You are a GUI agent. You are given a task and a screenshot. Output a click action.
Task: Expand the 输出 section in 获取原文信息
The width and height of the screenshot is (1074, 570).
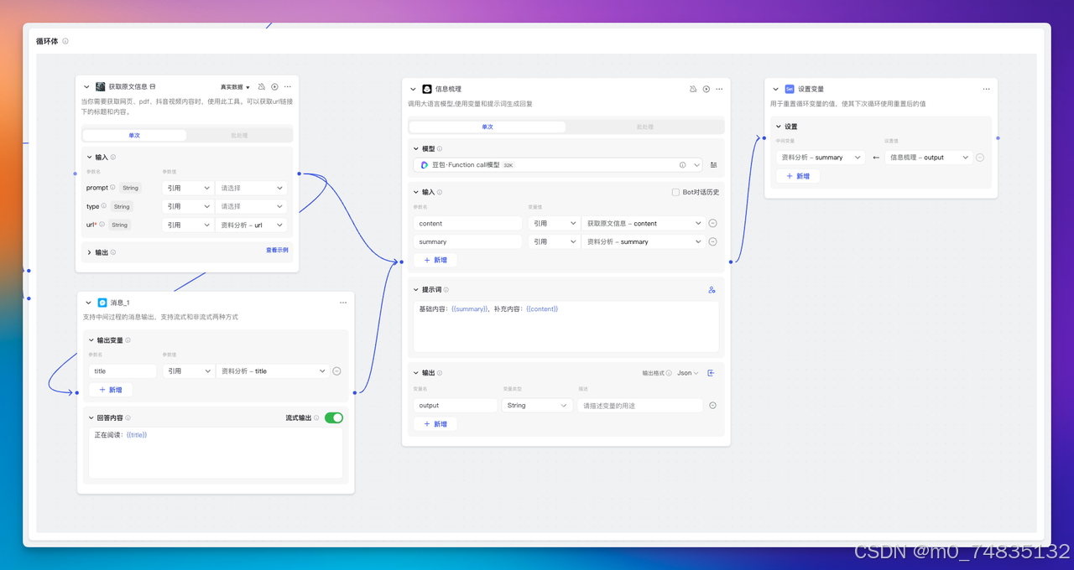[x=90, y=252]
